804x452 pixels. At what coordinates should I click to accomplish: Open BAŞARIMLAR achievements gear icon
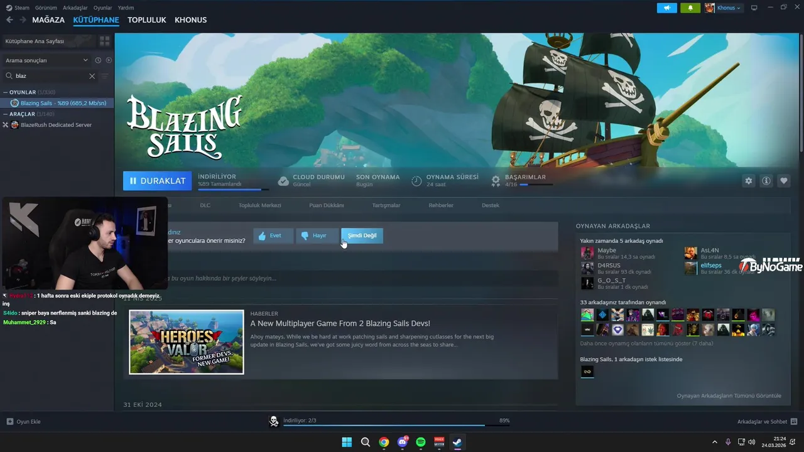(x=496, y=181)
